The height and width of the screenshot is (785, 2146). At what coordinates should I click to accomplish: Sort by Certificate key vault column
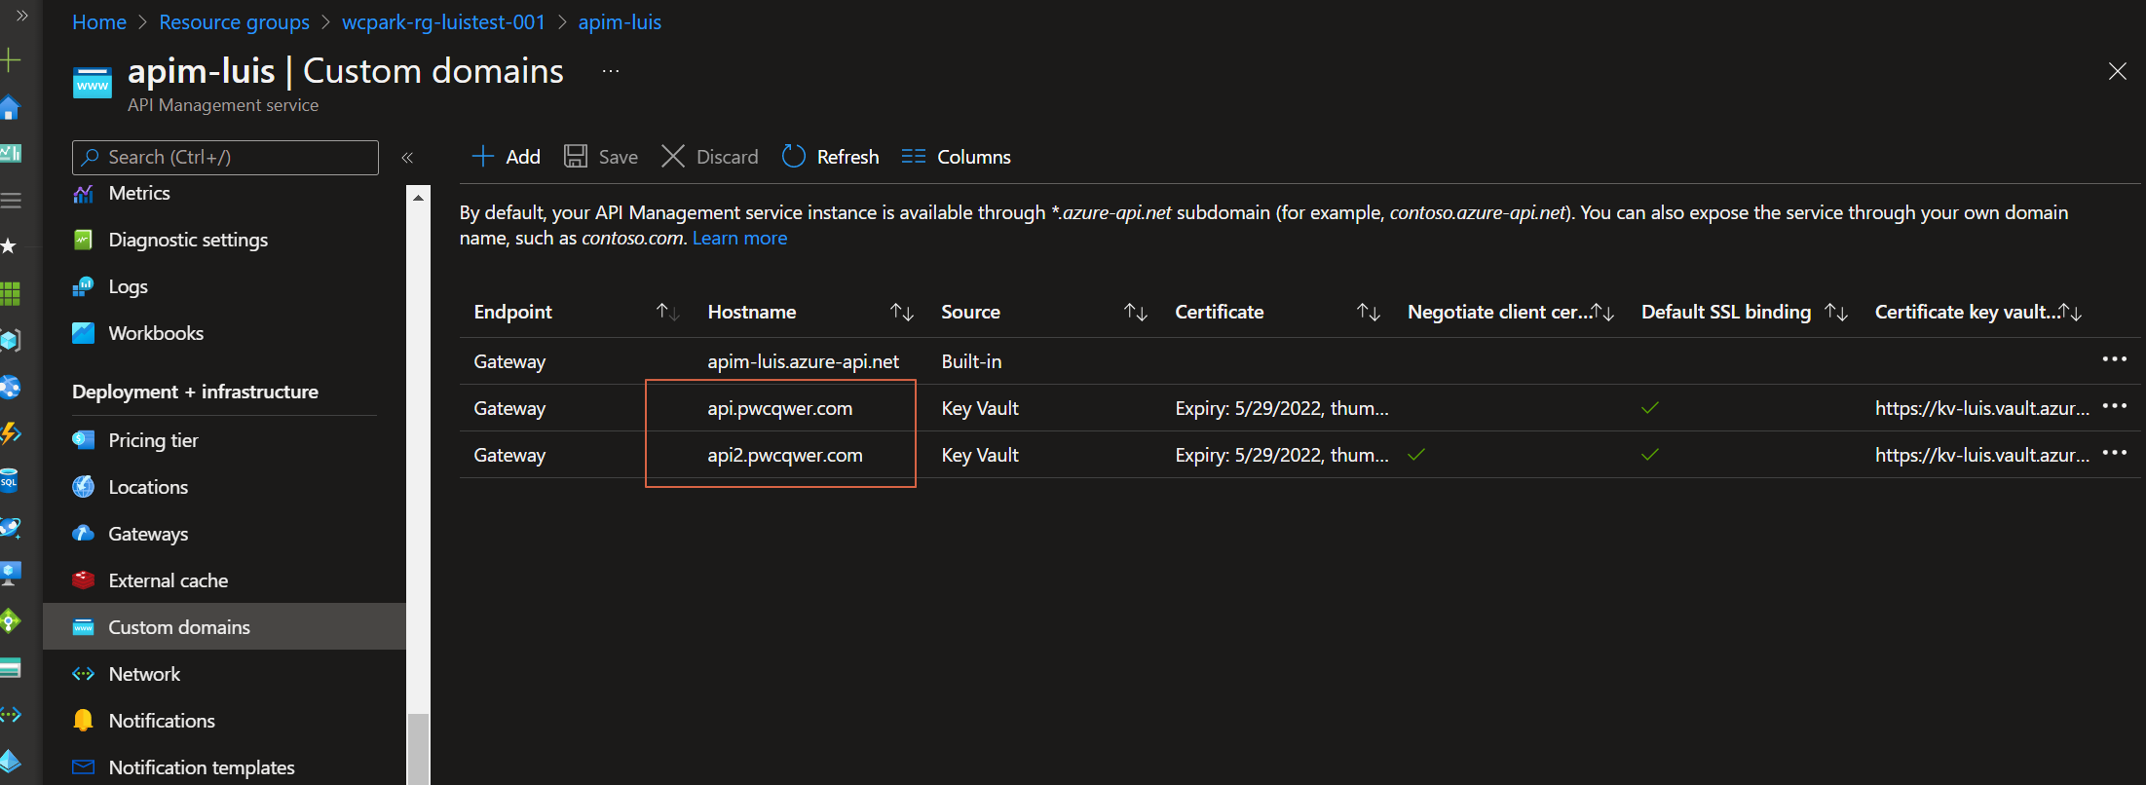(x=2070, y=312)
